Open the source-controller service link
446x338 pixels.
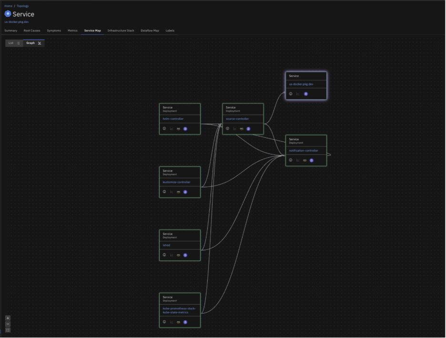coord(237,119)
